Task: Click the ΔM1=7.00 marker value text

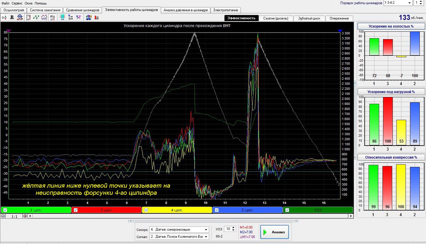Action: point(247,237)
